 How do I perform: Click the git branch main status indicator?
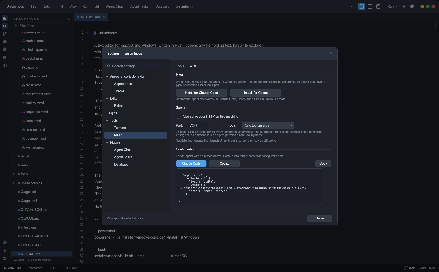(410, 268)
